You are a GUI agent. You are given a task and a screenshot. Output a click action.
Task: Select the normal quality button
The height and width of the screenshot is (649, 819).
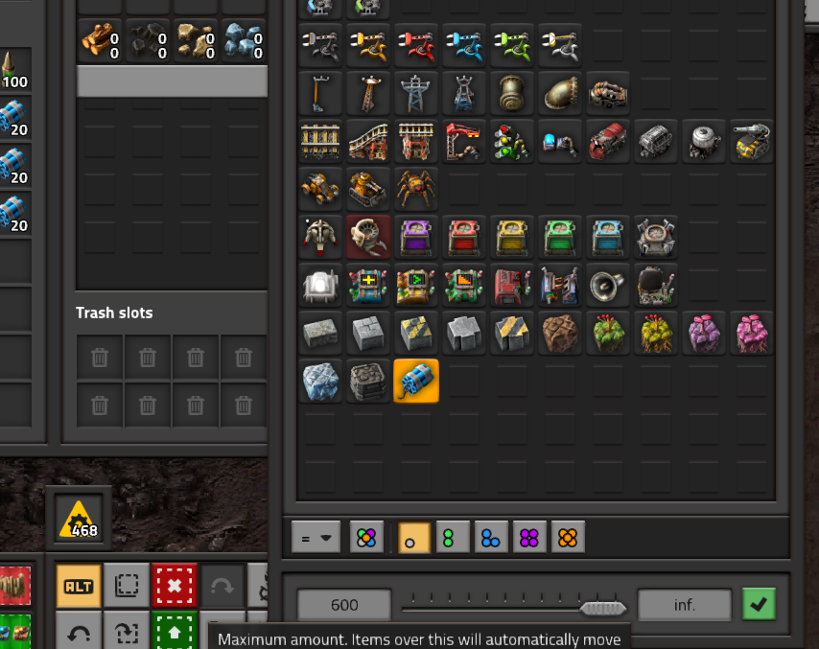click(x=414, y=537)
